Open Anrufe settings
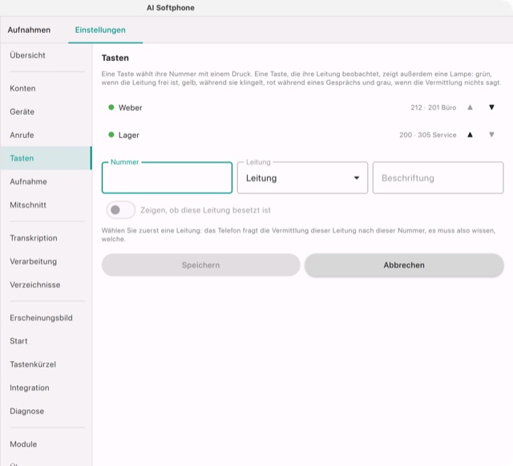Image resolution: width=513 pixels, height=466 pixels. [x=46, y=135]
